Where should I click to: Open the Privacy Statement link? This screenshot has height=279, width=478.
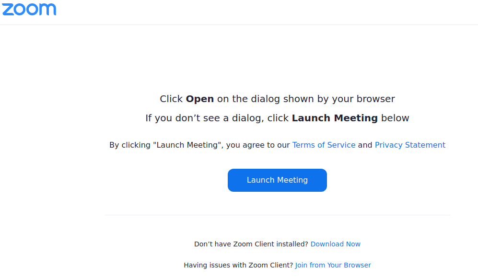tap(410, 145)
